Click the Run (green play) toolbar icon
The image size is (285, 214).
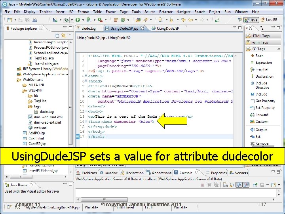pyautogui.click(x=78, y=20)
